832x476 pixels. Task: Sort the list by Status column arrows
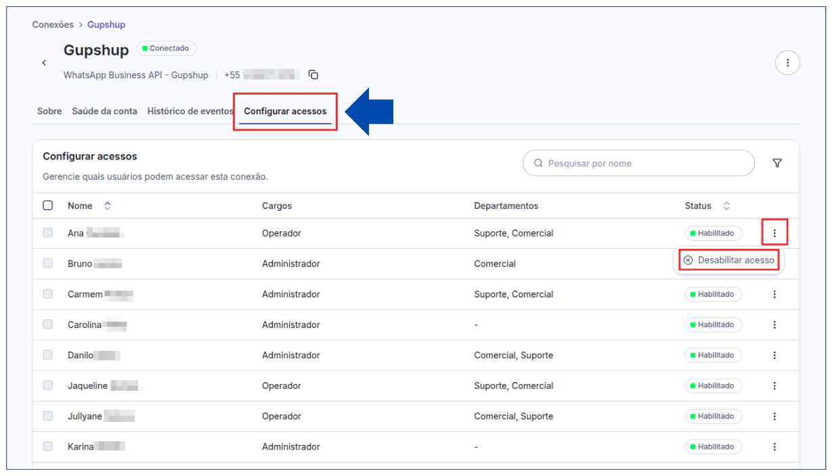[x=726, y=206]
